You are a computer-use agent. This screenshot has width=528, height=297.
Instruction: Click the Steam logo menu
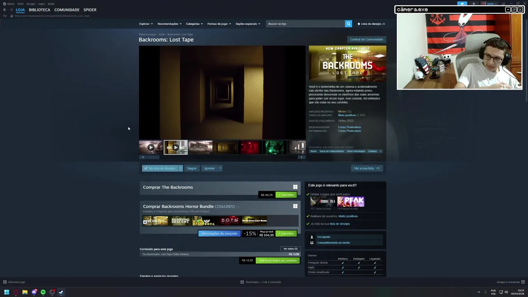[5, 4]
